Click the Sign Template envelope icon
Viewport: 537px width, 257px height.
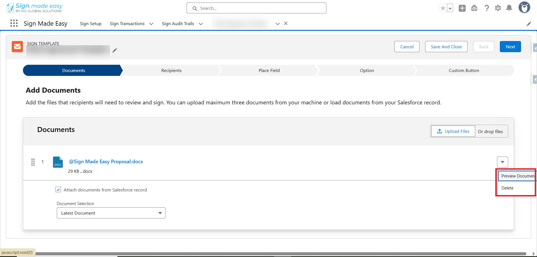(x=17, y=47)
